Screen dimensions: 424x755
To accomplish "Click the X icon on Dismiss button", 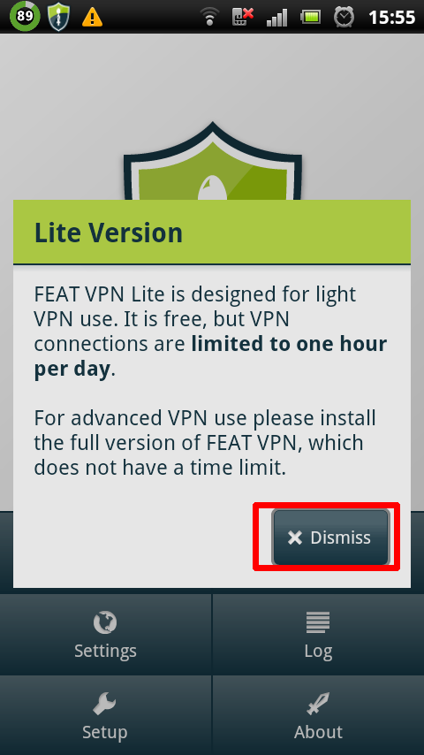I will pyautogui.click(x=294, y=538).
